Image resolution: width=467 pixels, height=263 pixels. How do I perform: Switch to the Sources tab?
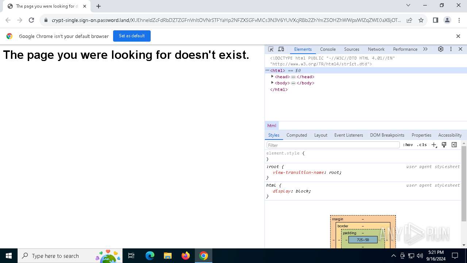352,49
